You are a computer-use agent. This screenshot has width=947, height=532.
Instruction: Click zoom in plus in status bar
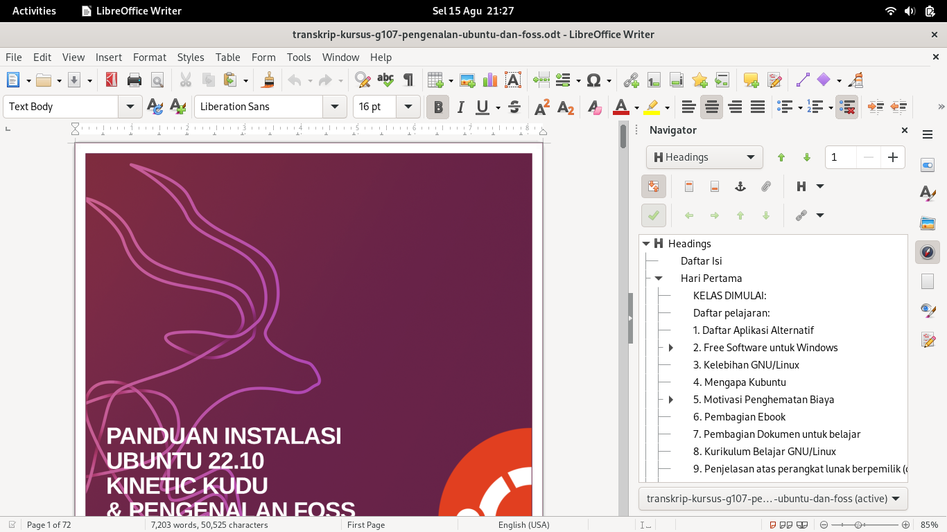[905, 525]
